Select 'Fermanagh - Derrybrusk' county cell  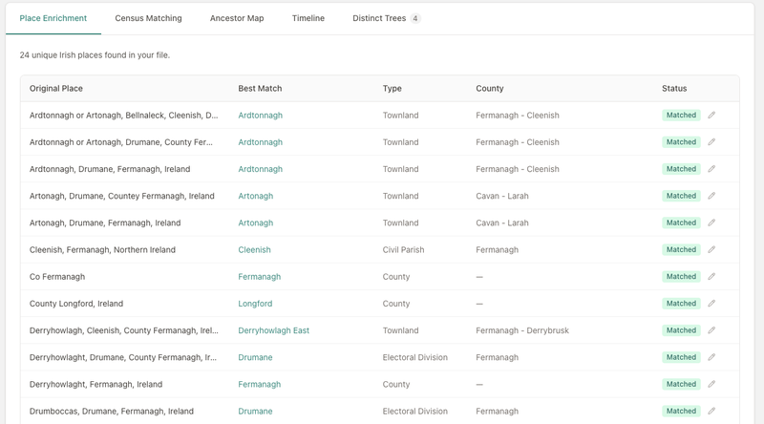click(522, 330)
